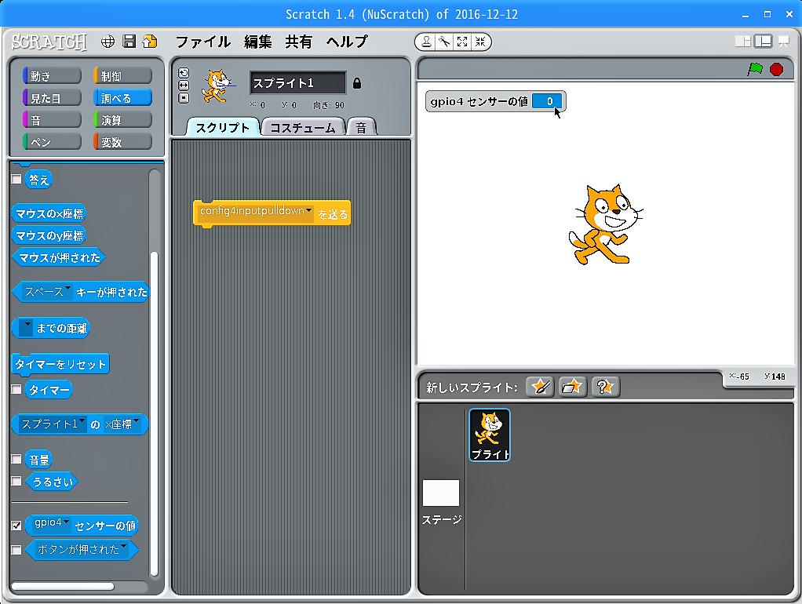Click the blocks palette vertical scrollbar
The width and height of the screenshot is (802, 604).
(x=154, y=413)
